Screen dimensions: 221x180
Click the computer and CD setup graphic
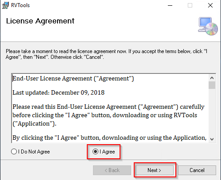point(208,26)
